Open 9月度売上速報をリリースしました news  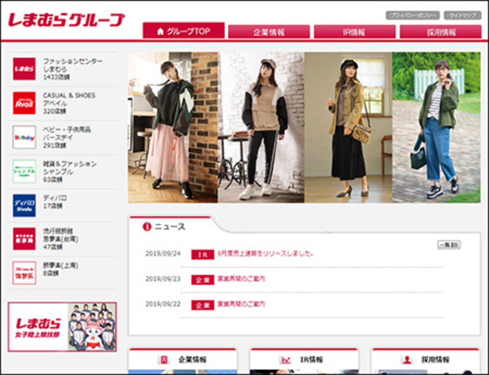(x=265, y=254)
